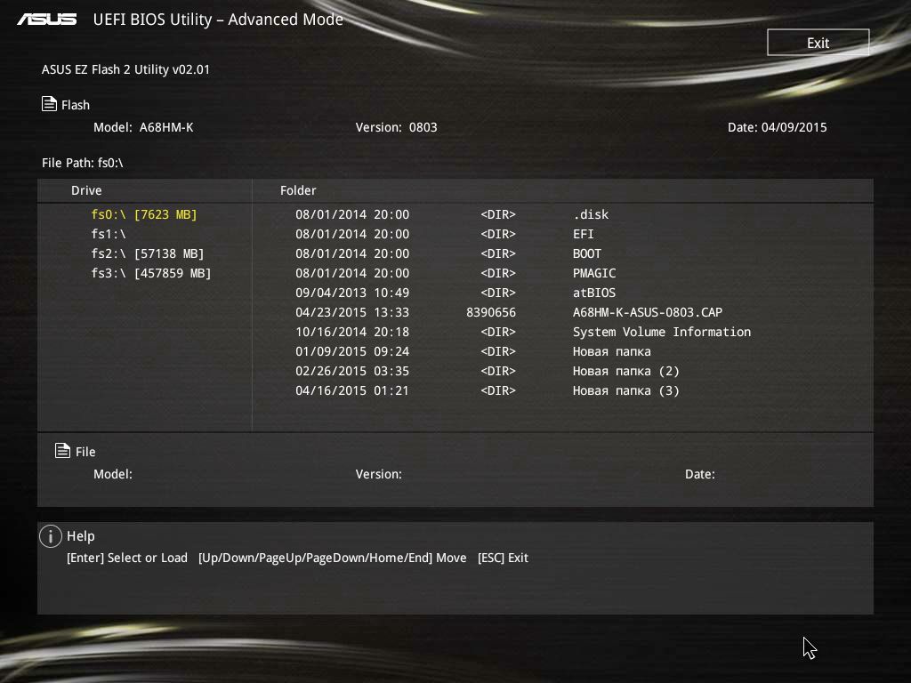
Task: Click date 09/04/2013 10:49
Action: click(x=352, y=293)
